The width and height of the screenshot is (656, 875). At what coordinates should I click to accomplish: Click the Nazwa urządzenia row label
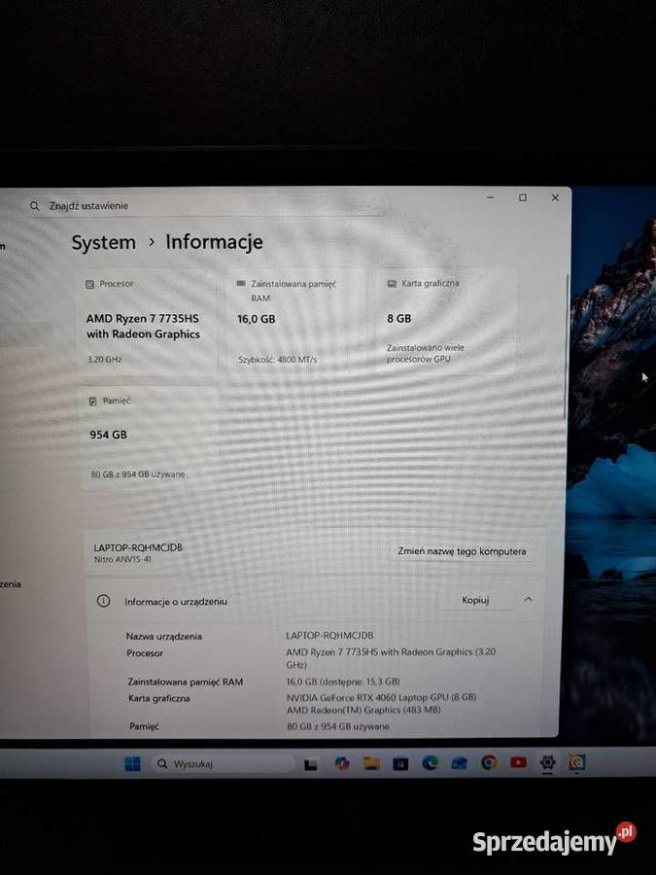pyautogui.click(x=164, y=636)
